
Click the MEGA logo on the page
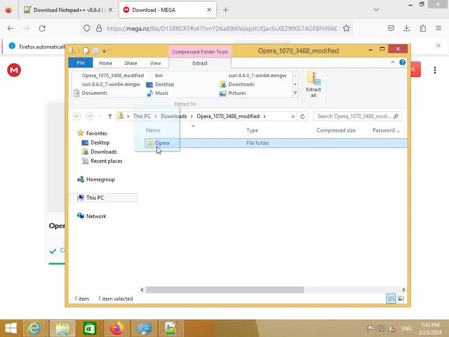coord(14,70)
